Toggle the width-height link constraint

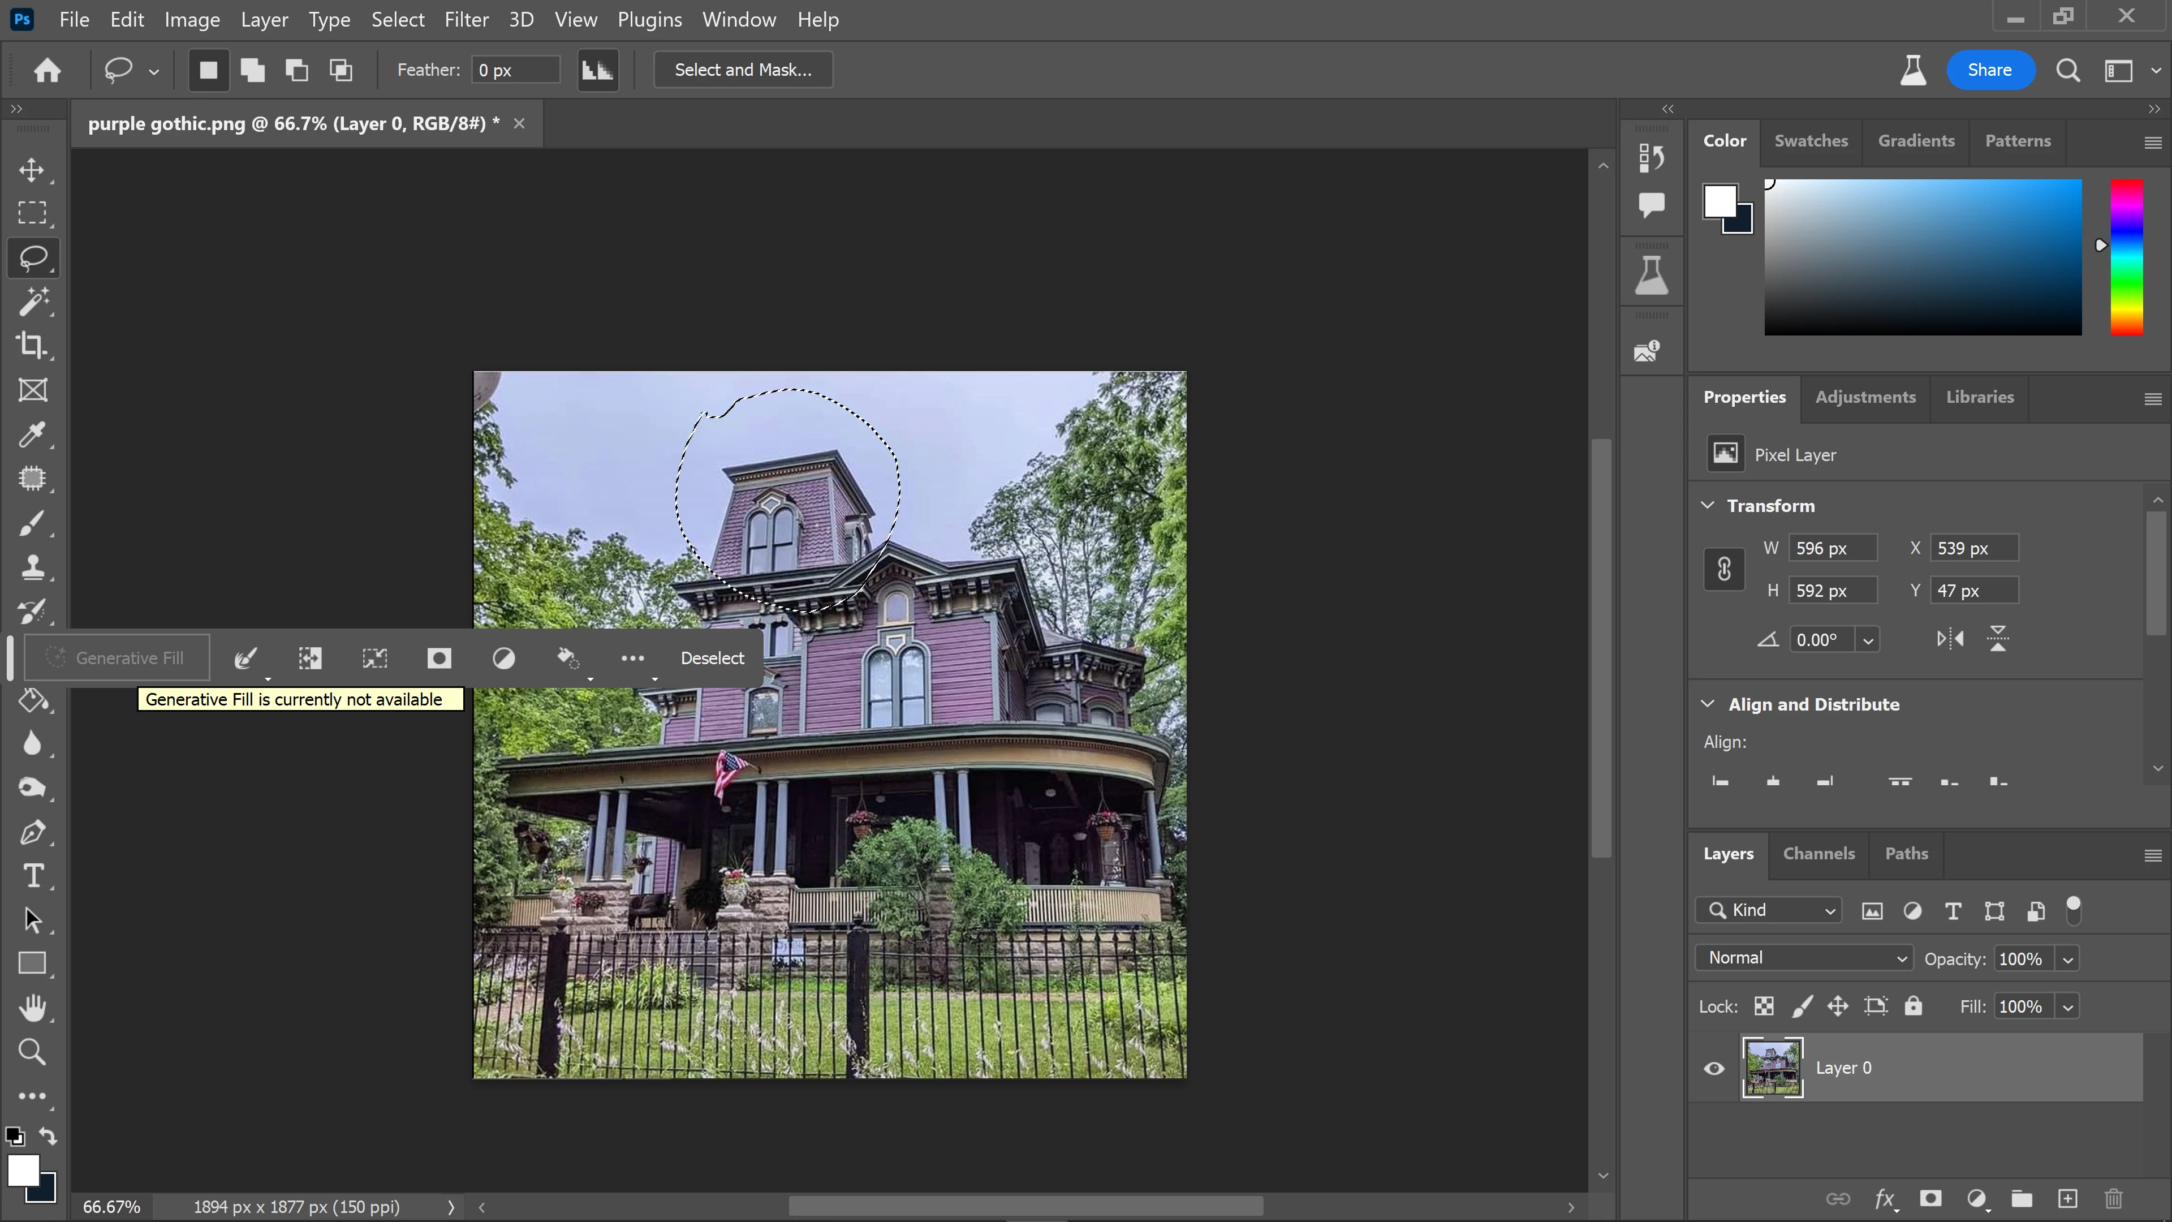point(1723,569)
